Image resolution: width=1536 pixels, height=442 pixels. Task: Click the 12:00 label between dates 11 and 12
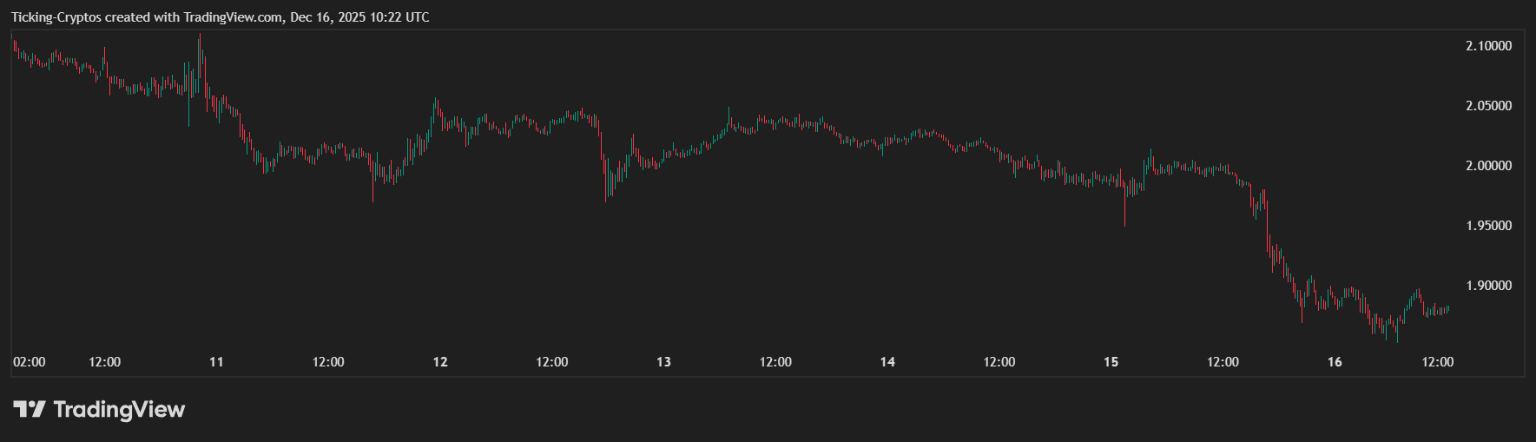coord(328,362)
